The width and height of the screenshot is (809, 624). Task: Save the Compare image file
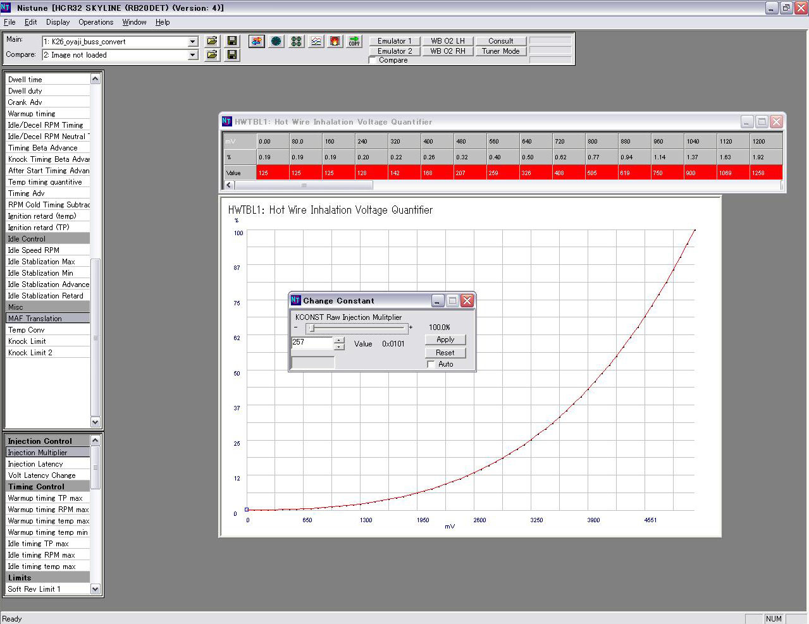[232, 55]
